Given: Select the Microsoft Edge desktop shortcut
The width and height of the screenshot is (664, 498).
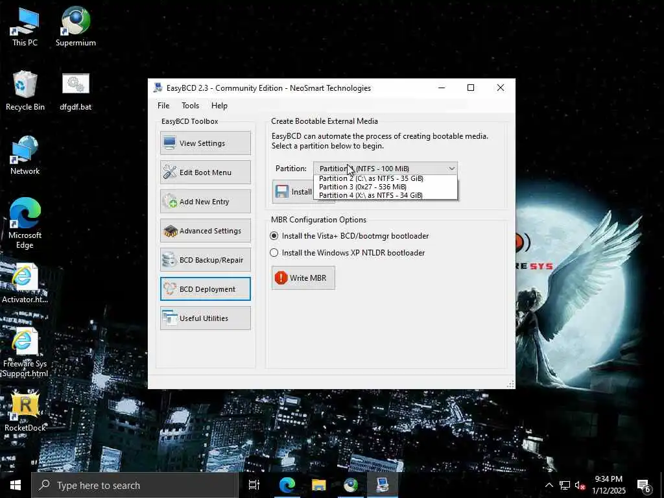Looking at the screenshot, I should tap(25, 223).
